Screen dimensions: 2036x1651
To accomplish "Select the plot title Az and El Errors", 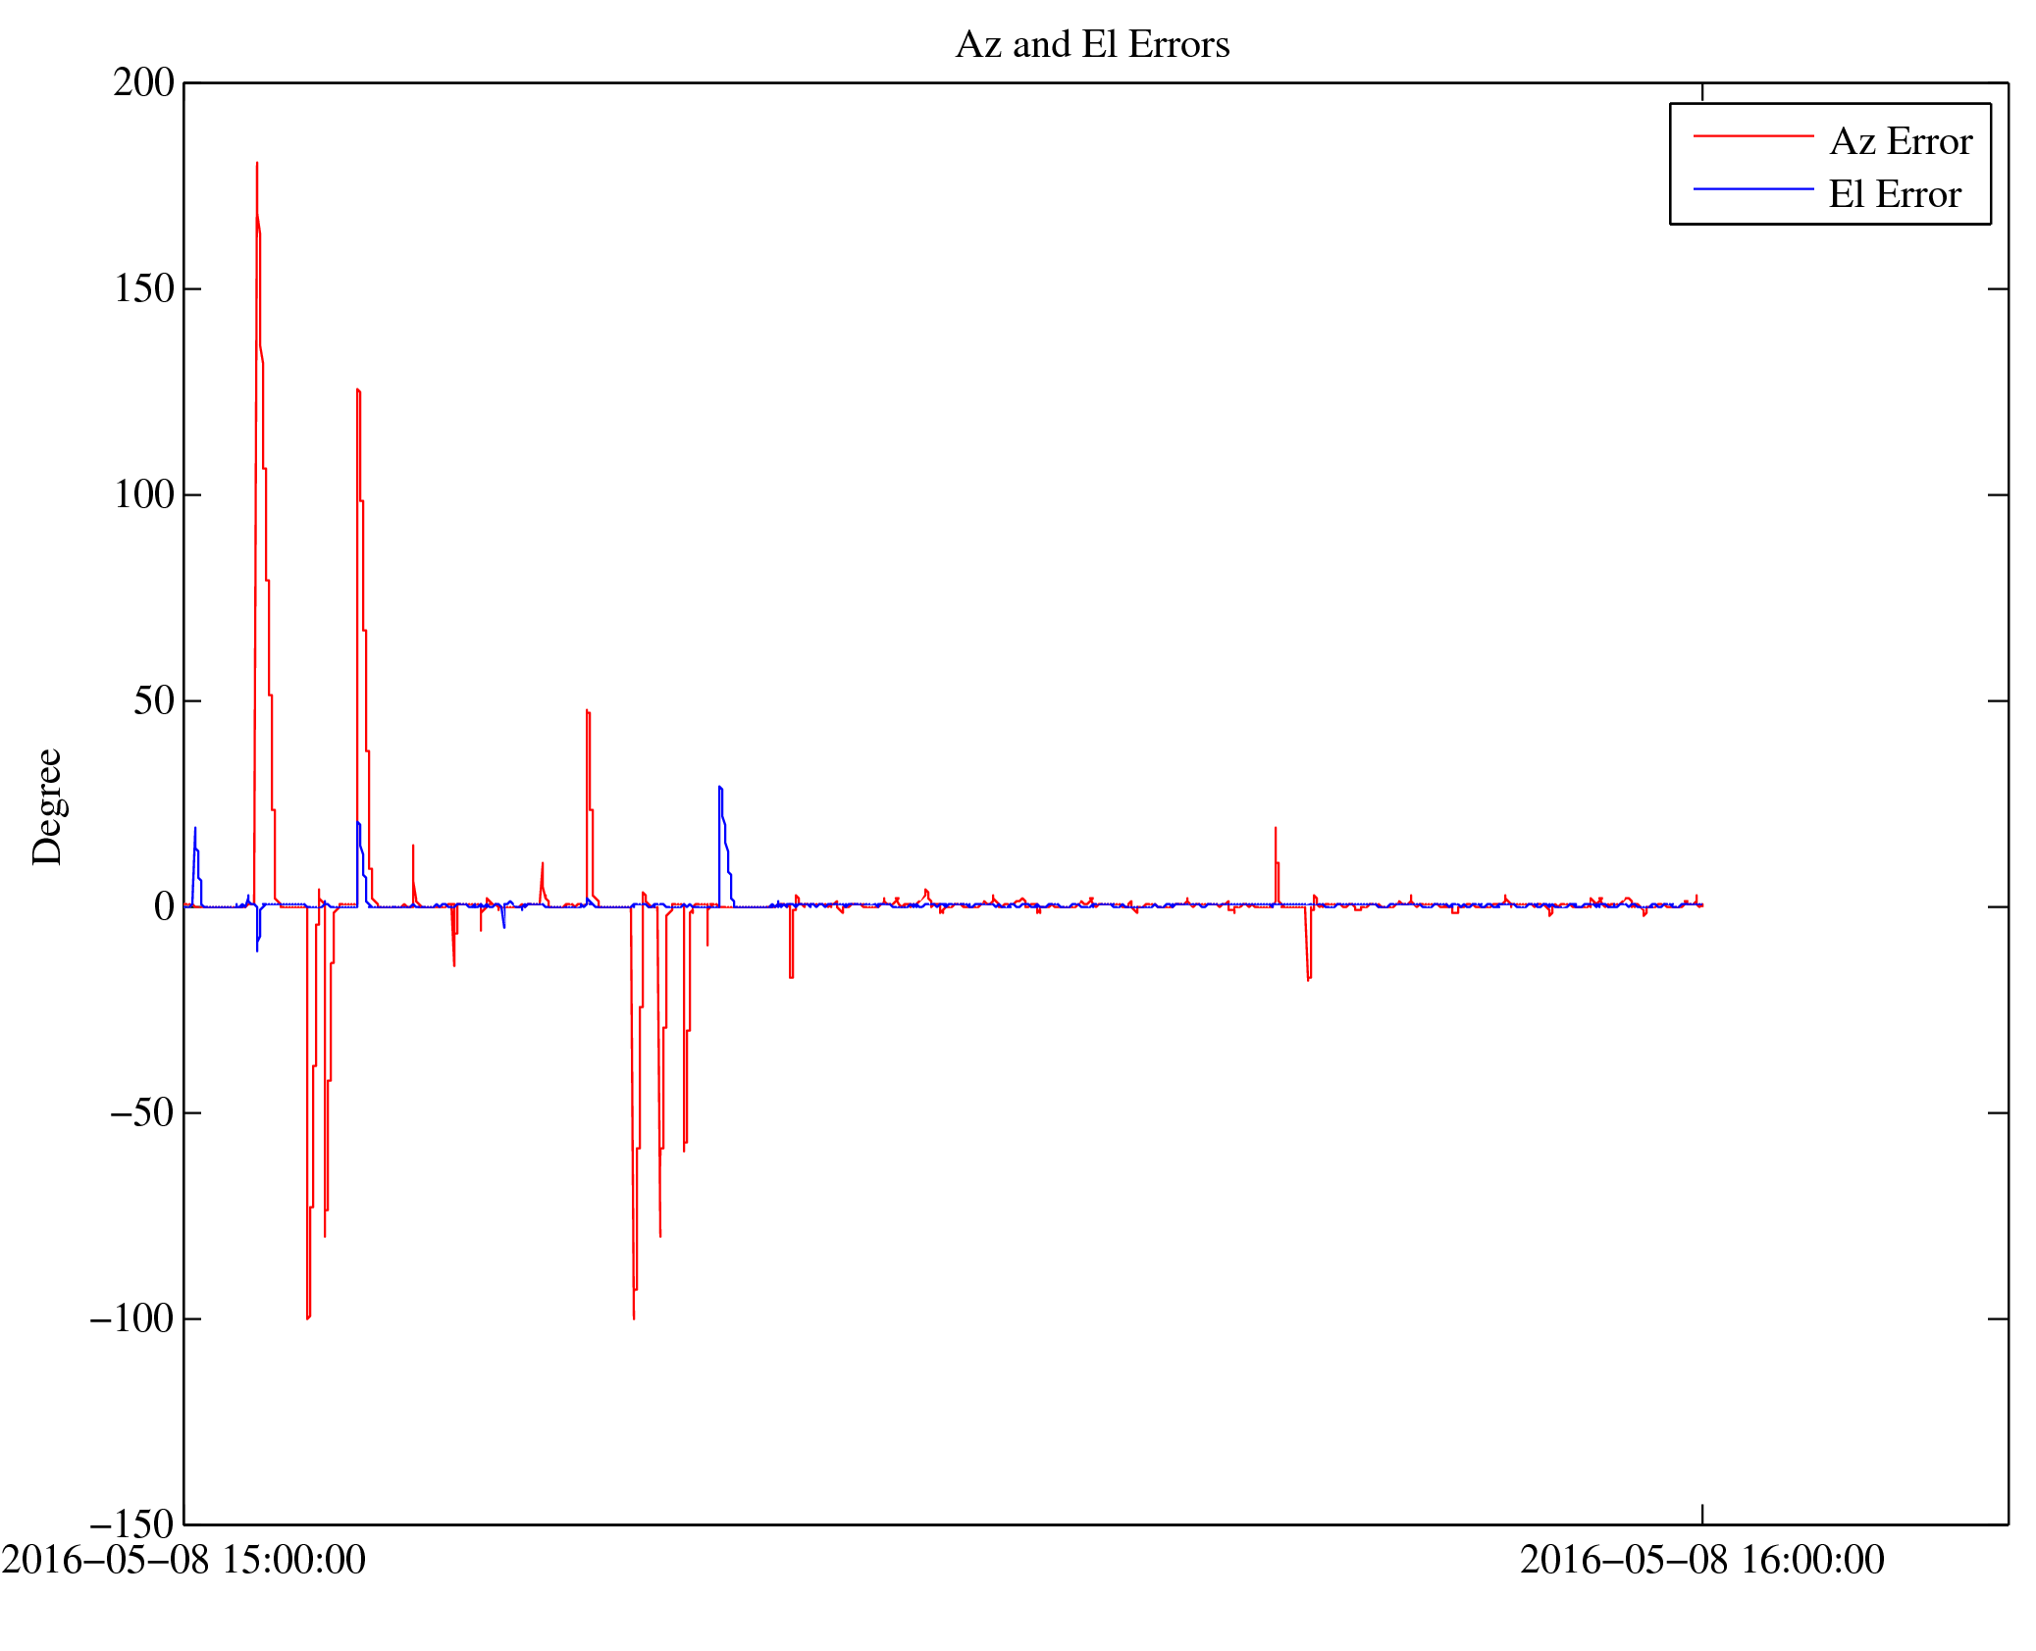I will pos(1091,45).
